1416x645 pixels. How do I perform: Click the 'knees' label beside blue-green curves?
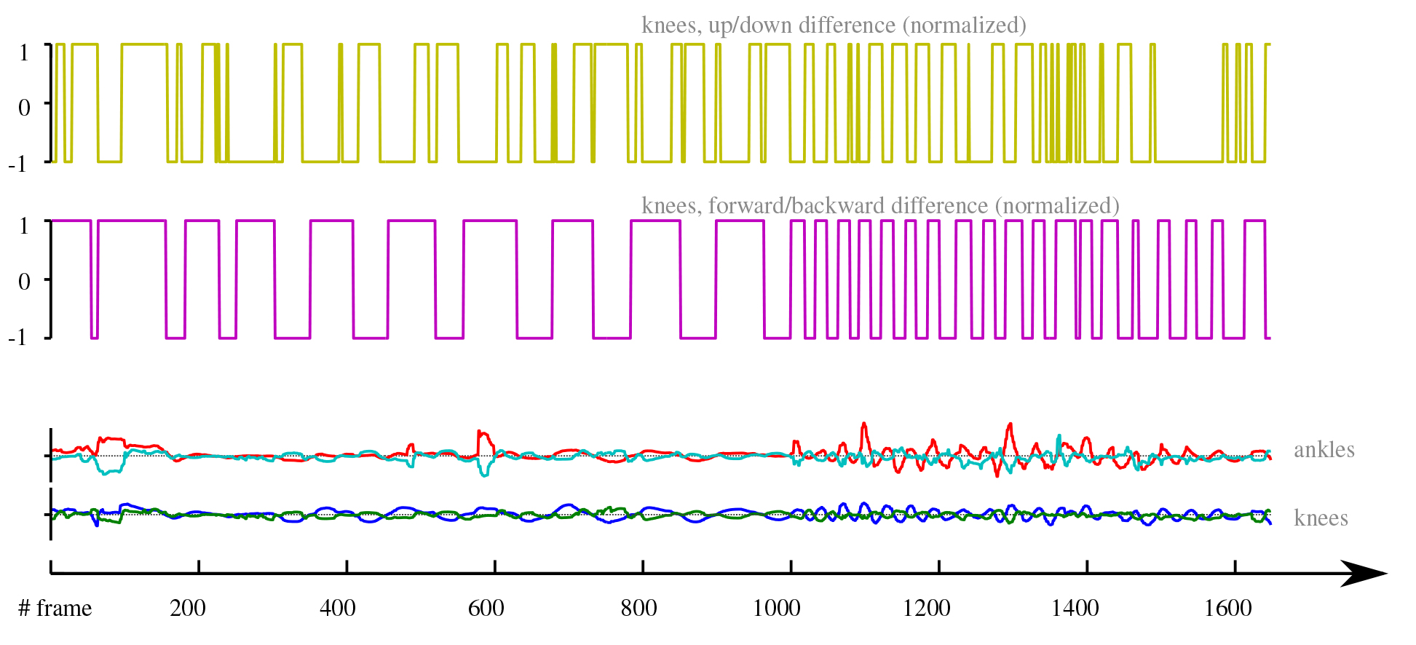point(1321,518)
